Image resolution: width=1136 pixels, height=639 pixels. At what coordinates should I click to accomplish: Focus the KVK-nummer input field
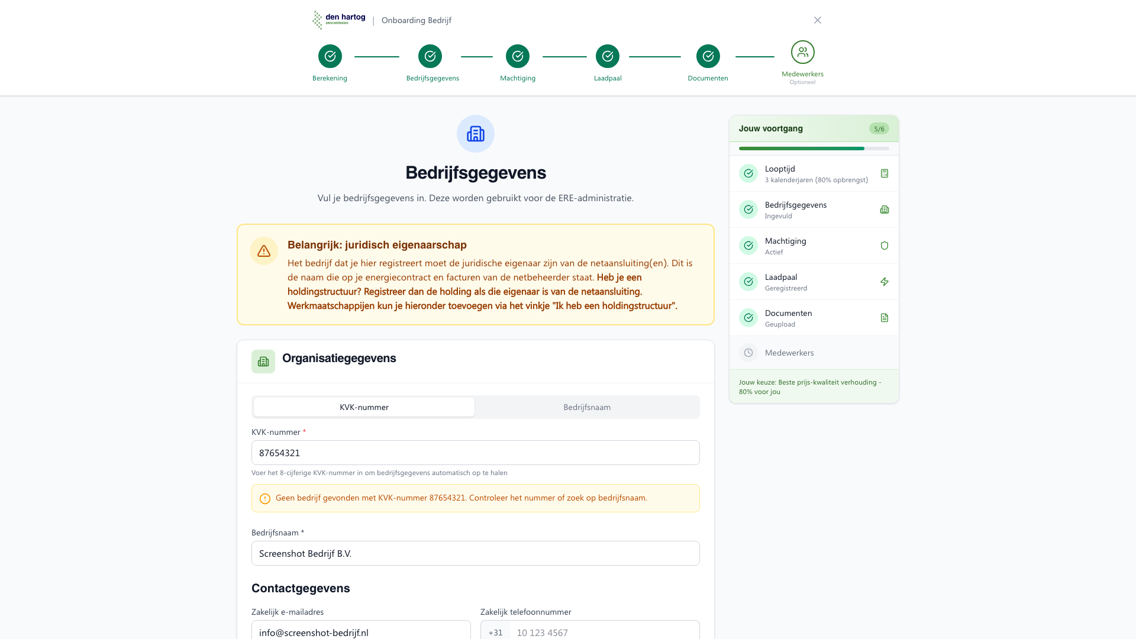tap(476, 453)
